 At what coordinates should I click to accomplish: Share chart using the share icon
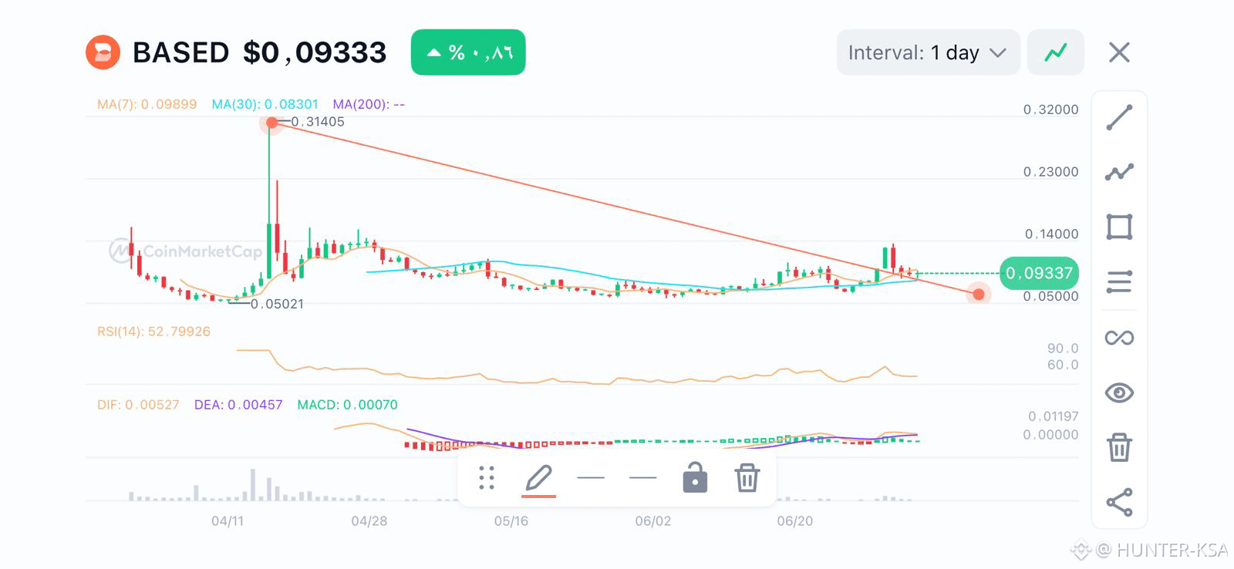click(x=1119, y=502)
